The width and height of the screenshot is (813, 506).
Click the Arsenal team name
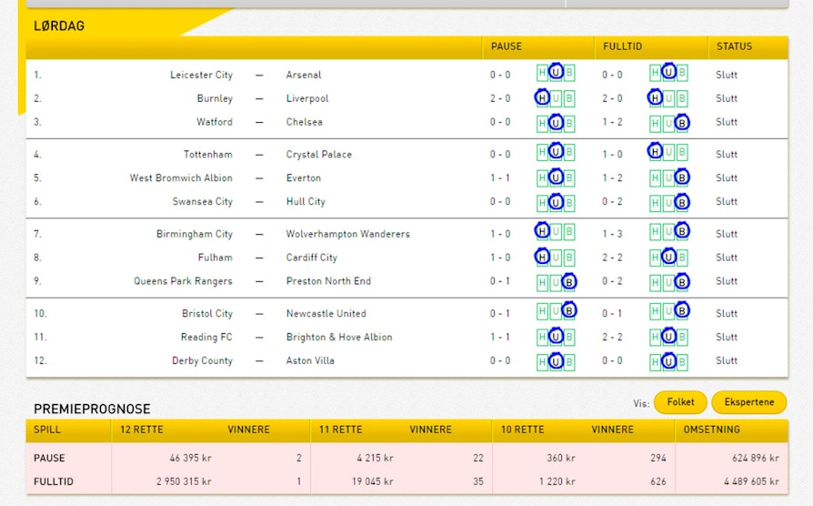coord(304,75)
